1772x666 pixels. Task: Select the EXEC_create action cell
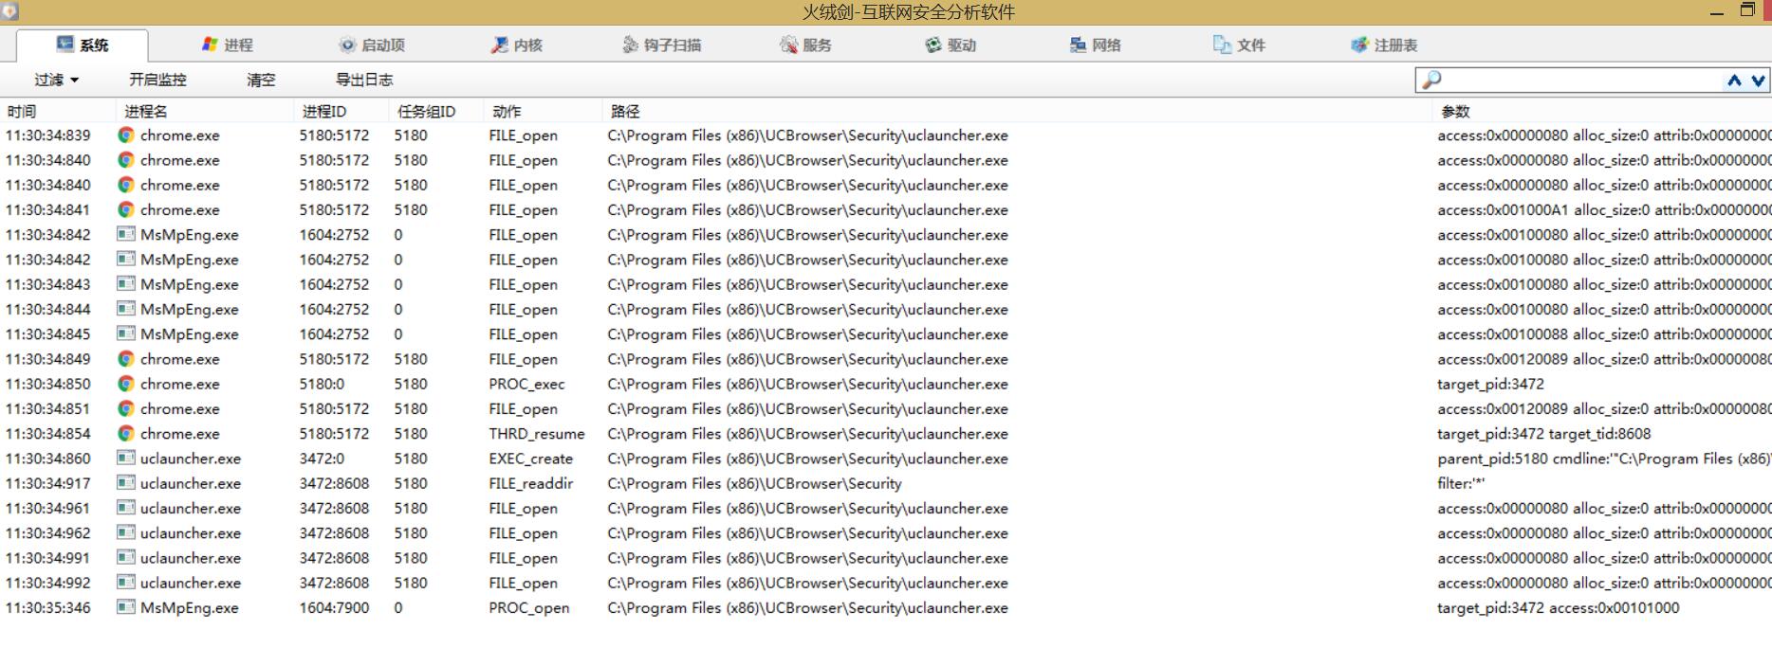(x=530, y=459)
